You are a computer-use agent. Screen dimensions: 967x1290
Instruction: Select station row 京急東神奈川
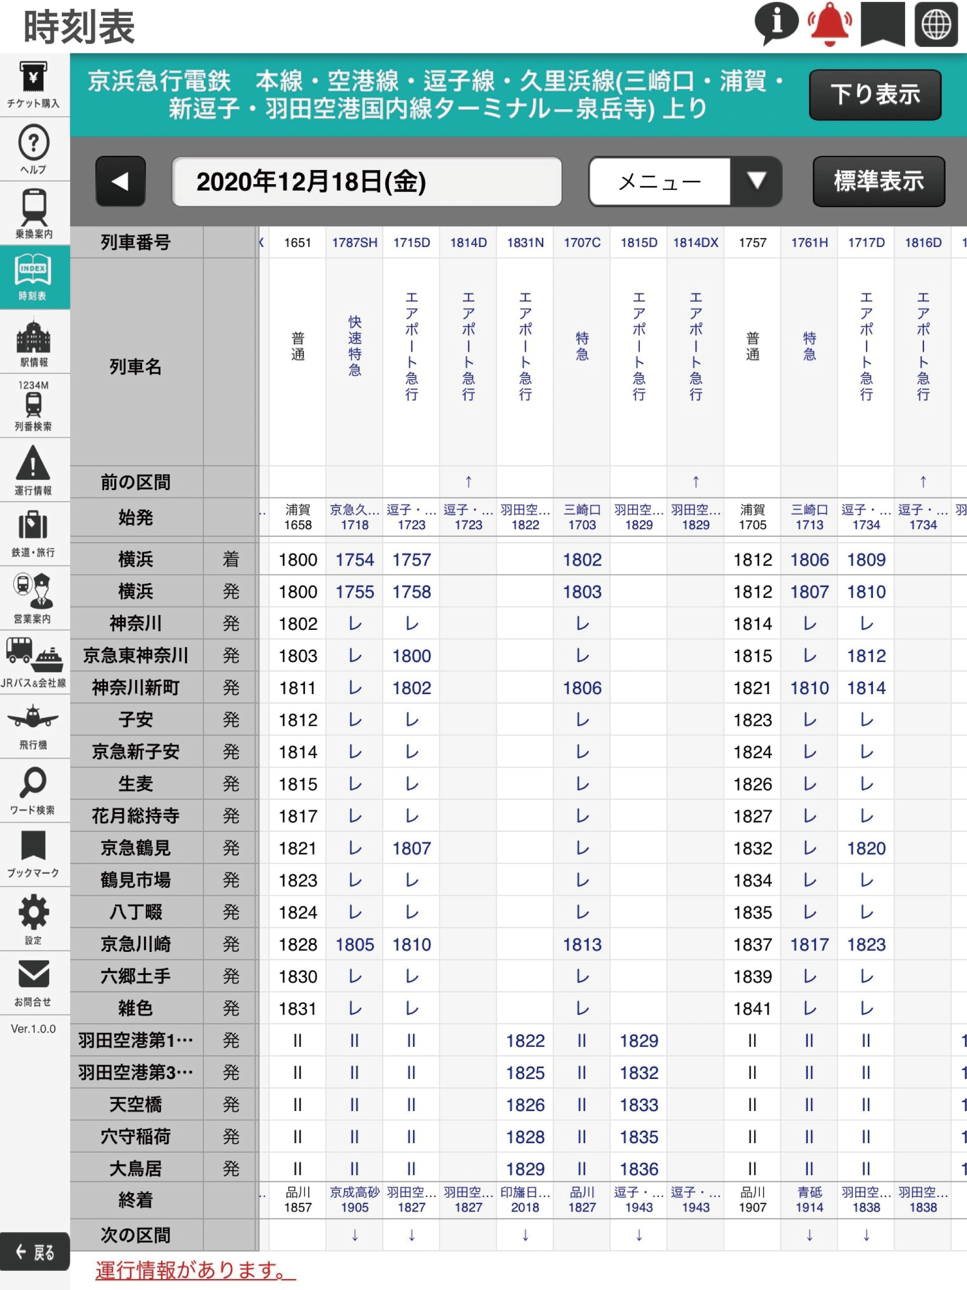[136, 655]
